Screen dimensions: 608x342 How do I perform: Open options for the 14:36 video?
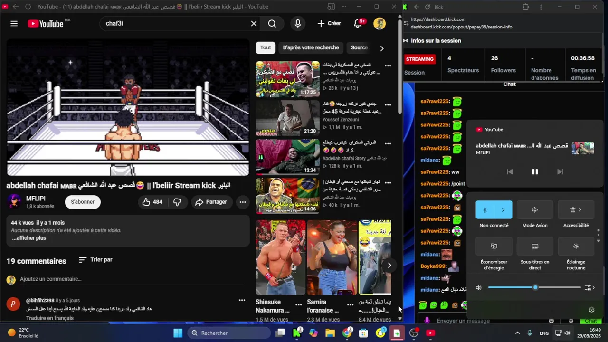point(388,183)
